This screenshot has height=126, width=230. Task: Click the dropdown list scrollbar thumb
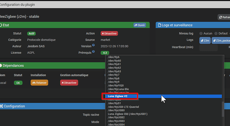coord(223,109)
